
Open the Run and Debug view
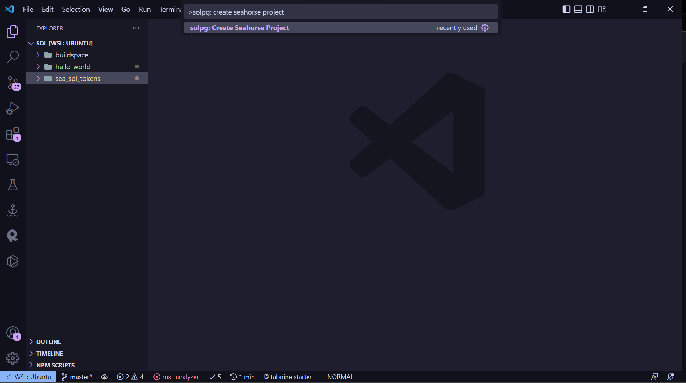coord(13,108)
